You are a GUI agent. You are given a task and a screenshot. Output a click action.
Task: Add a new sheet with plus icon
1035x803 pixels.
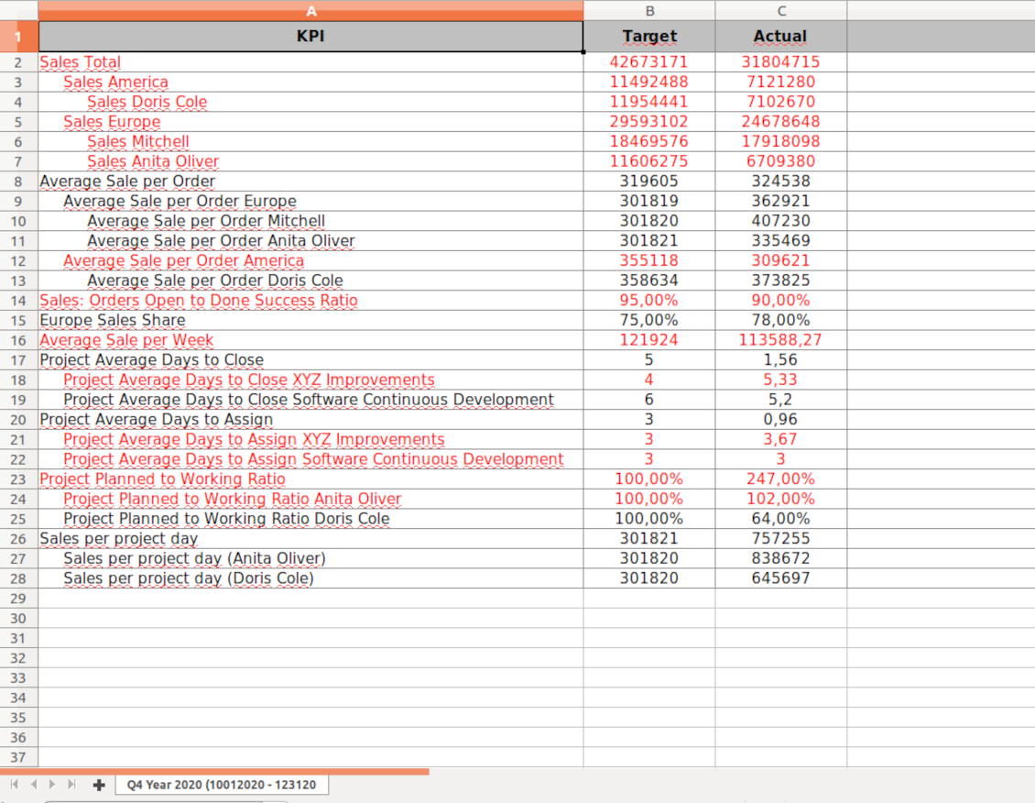(x=99, y=785)
